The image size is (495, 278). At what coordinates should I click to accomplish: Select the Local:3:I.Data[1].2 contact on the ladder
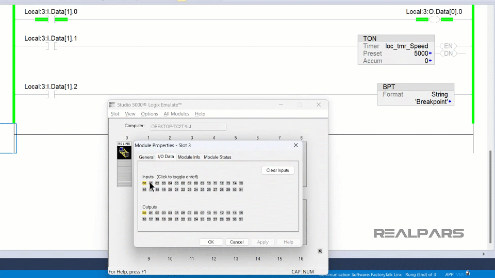click(52, 95)
